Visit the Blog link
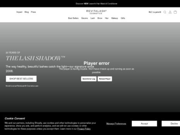 point(27,12)
